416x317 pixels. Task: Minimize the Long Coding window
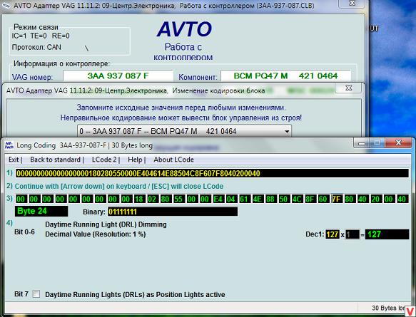click(x=362, y=143)
